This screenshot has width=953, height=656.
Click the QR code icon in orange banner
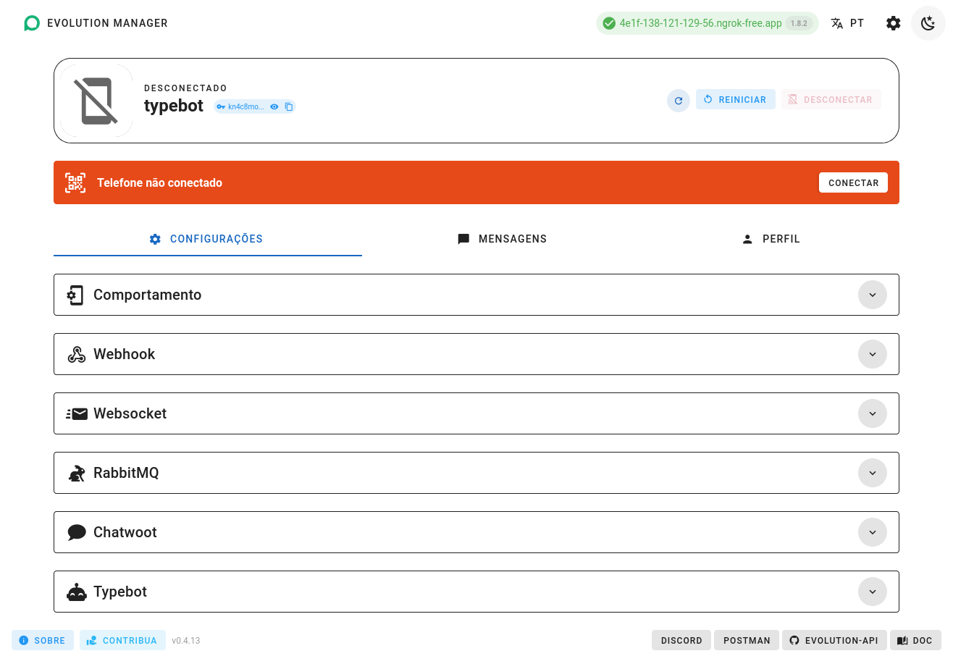pos(75,182)
